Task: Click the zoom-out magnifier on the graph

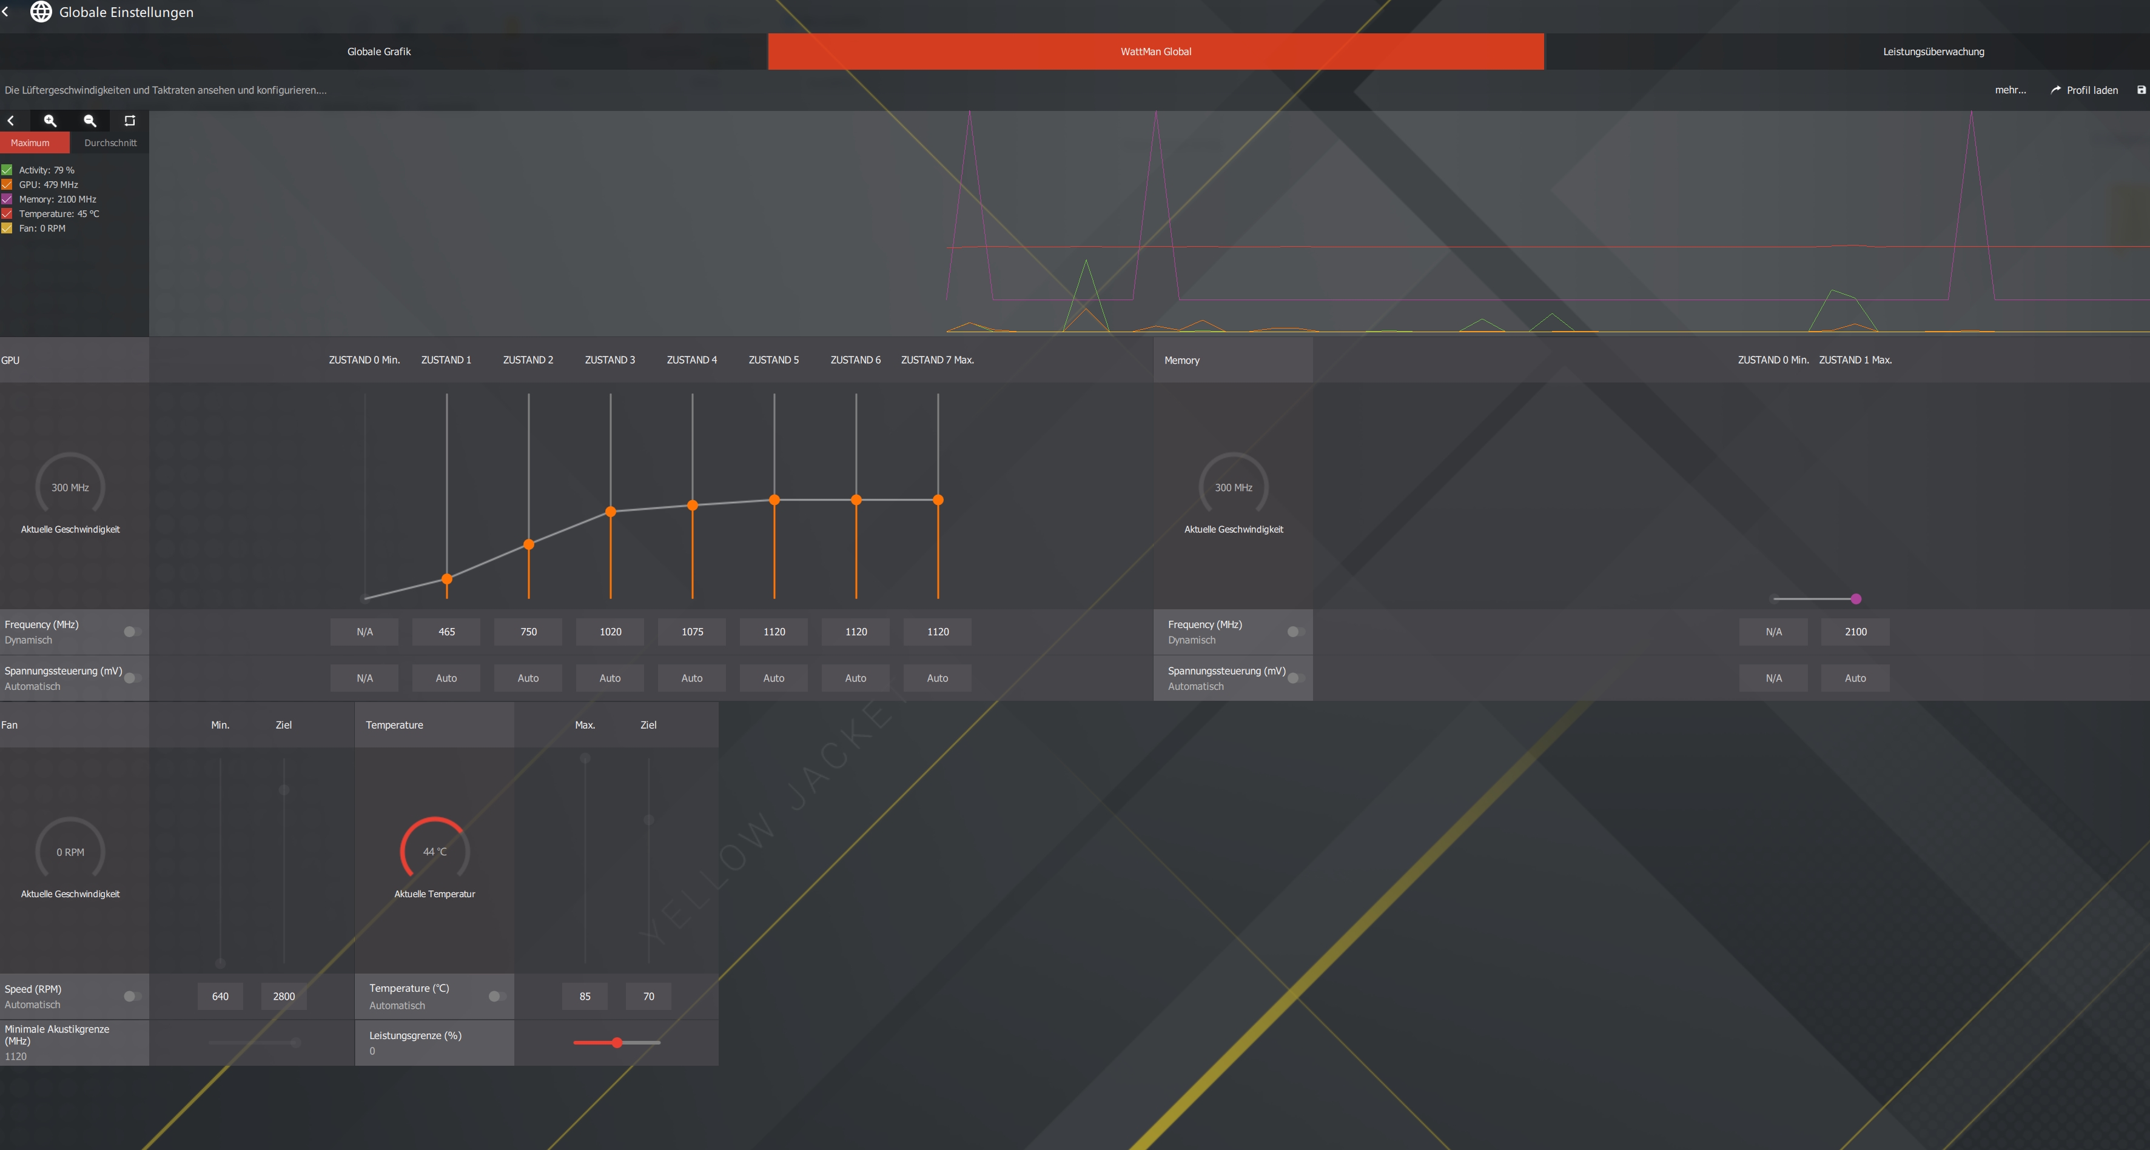Action: tap(90, 121)
